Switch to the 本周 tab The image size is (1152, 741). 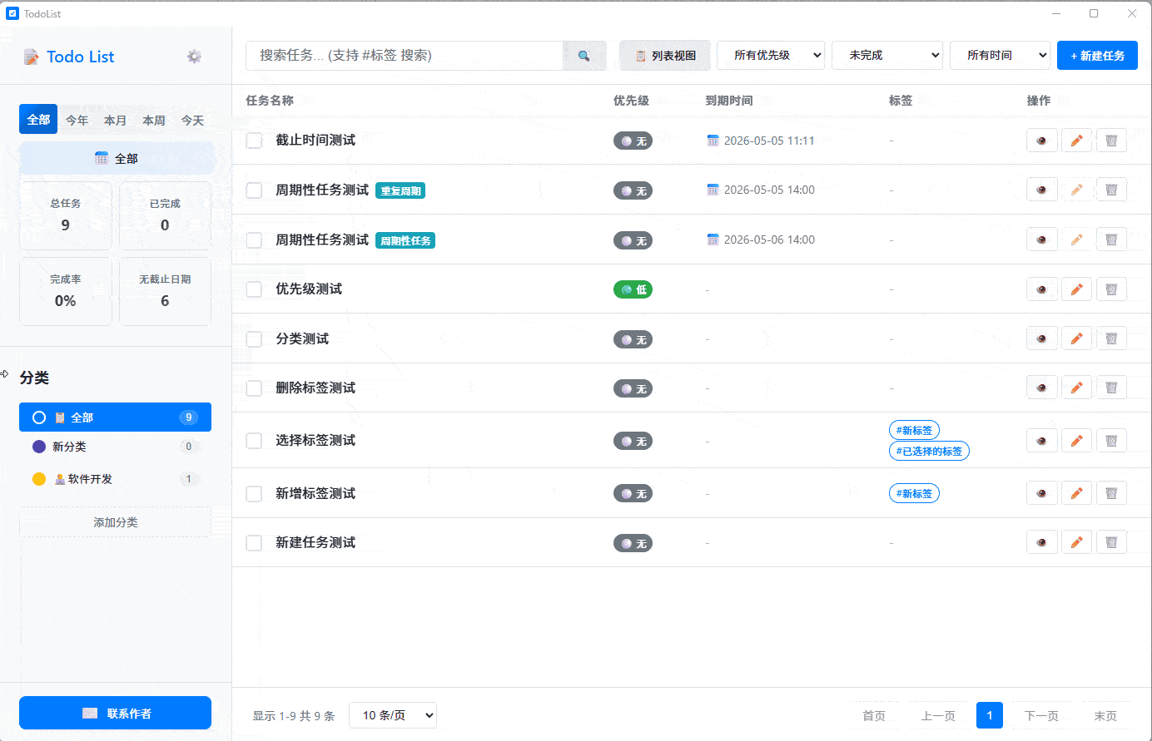click(x=154, y=120)
